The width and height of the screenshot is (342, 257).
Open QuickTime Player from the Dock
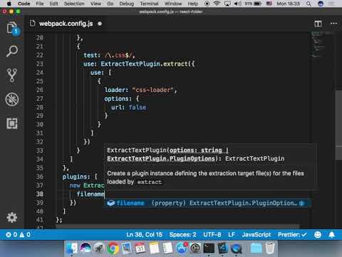(x=237, y=248)
